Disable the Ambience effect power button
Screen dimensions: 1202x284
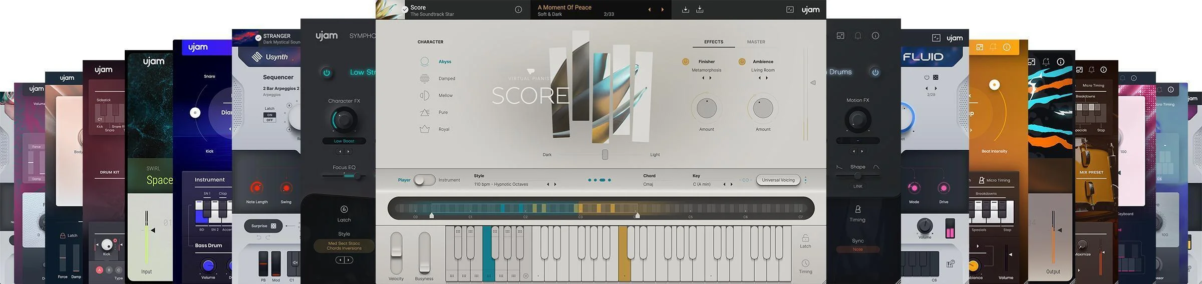coord(742,62)
